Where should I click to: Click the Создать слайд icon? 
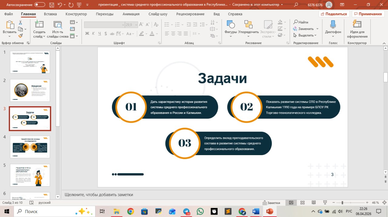[x=39, y=24]
